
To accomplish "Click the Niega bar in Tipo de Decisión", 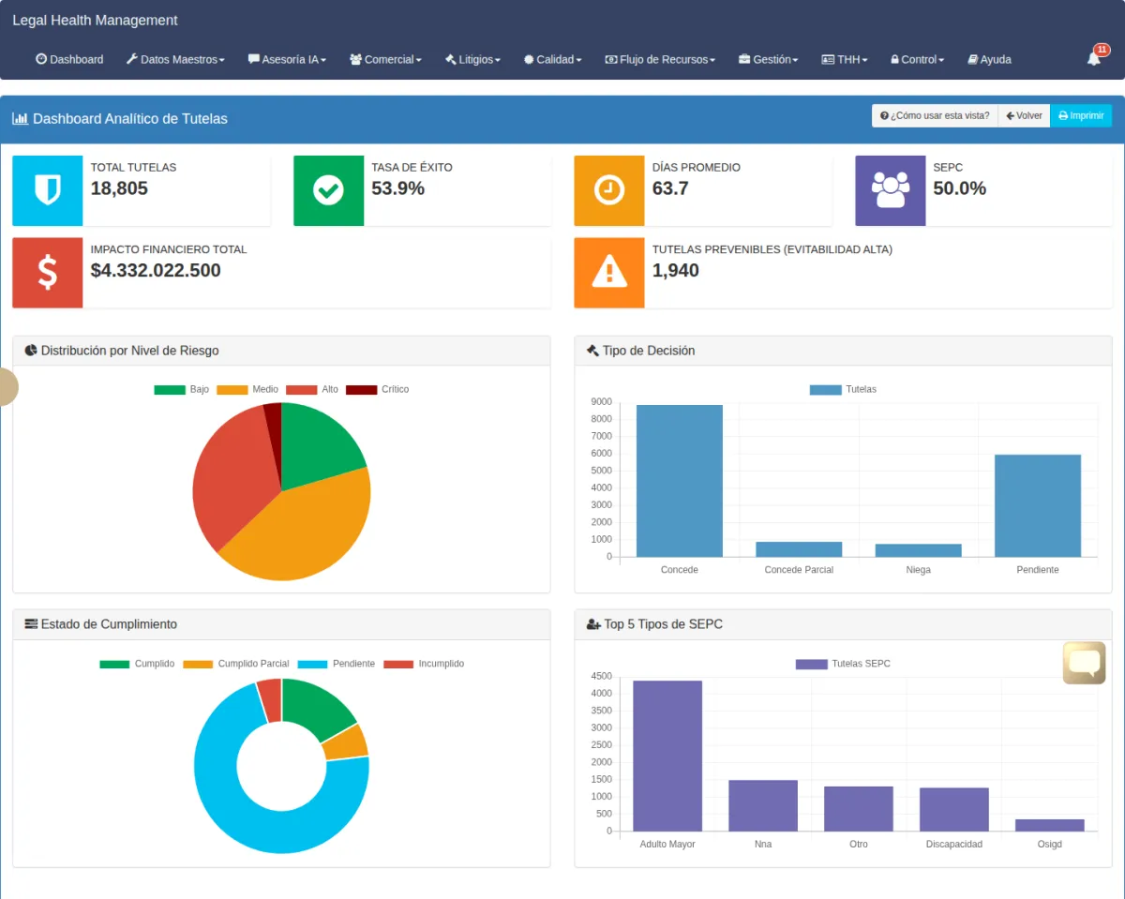I will click(919, 550).
